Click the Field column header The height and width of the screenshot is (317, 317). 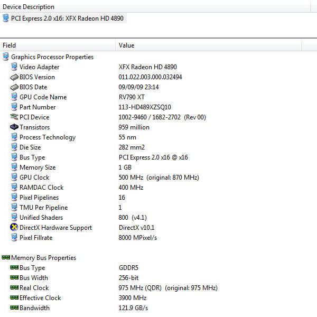pyautogui.click(x=58, y=45)
